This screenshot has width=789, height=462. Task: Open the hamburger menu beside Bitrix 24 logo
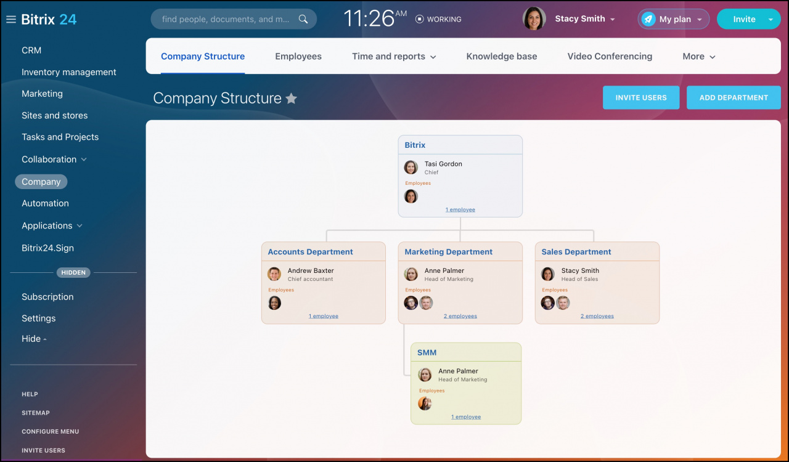coord(10,19)
